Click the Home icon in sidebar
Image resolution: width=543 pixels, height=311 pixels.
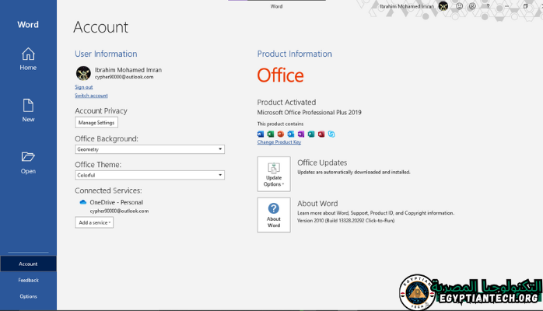(28, 54)
